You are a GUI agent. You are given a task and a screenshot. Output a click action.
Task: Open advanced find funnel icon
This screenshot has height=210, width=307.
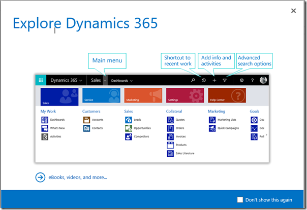tap(225, 80)
